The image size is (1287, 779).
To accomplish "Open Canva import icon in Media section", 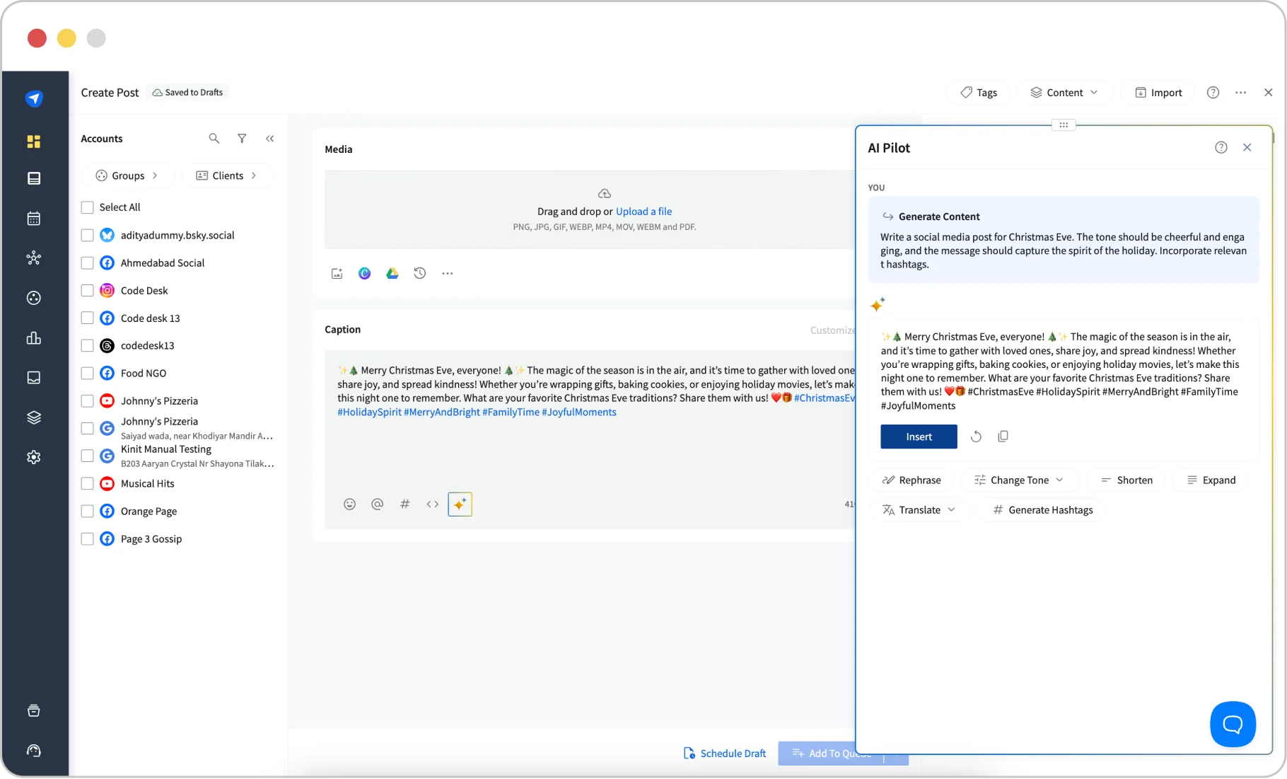I will 364,273.
